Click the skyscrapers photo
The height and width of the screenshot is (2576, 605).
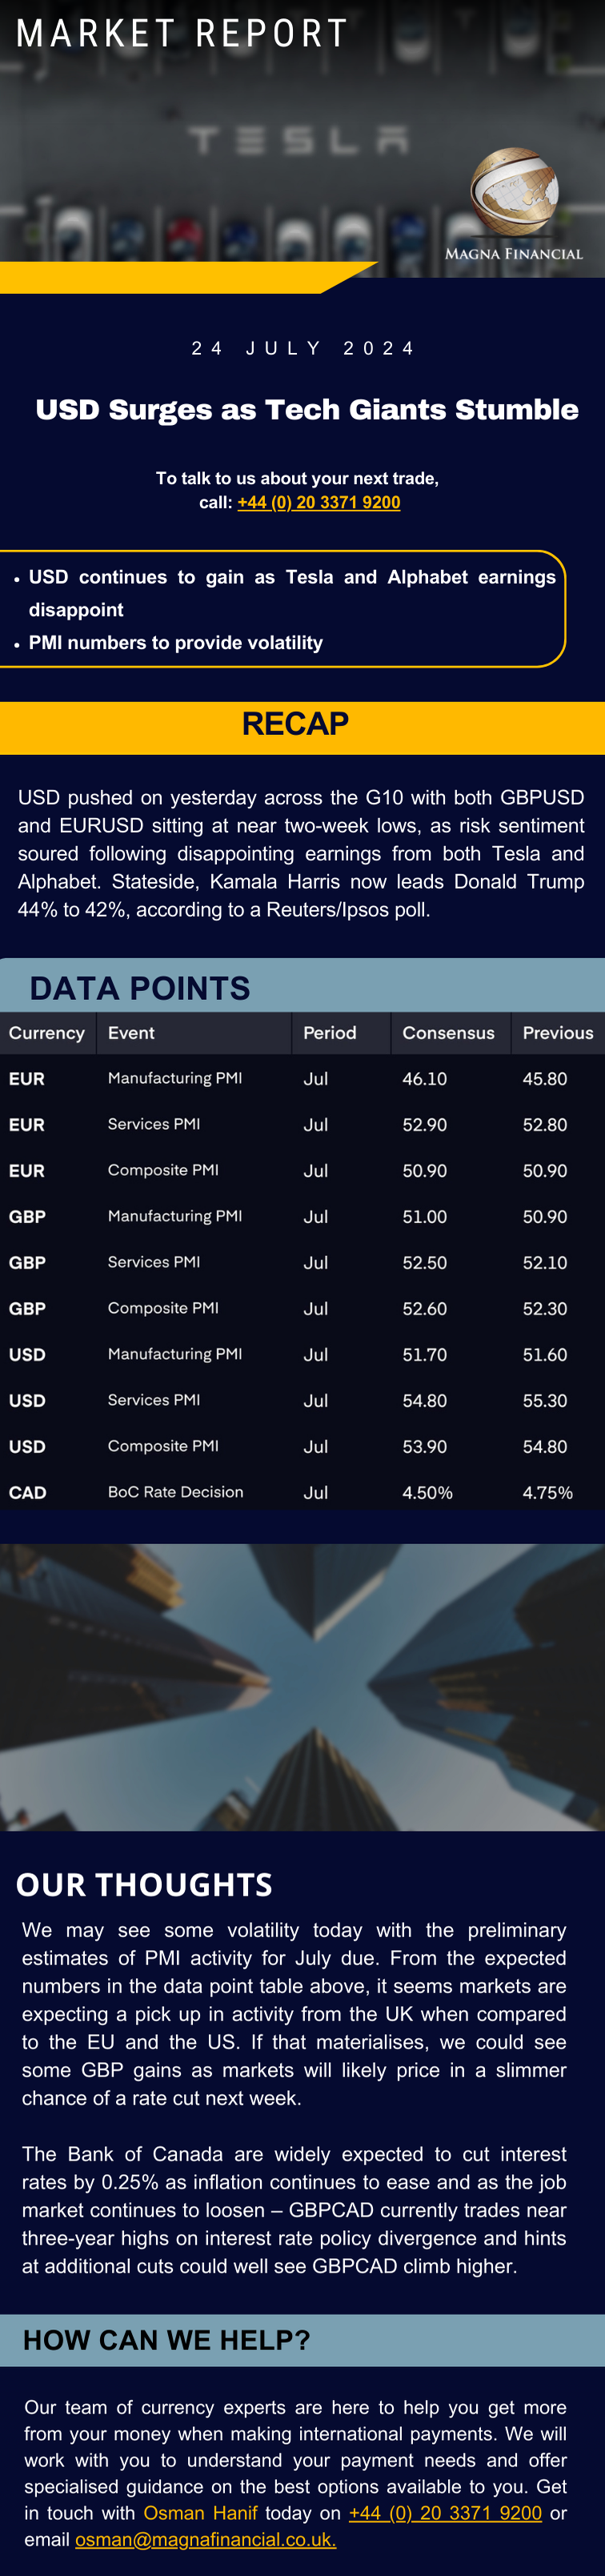302,1687
